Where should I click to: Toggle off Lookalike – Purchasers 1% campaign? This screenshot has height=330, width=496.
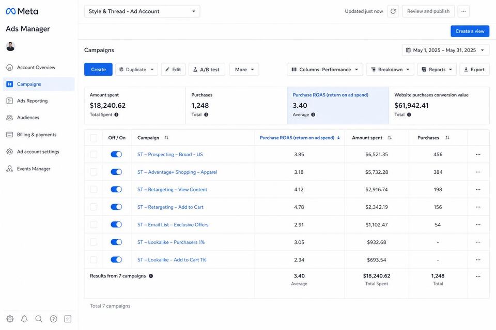tap(116, 242)
